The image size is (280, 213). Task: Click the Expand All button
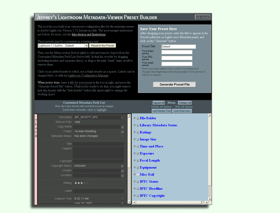tap(159, 103)
